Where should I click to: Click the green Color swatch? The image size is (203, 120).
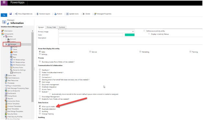click(130, 35)
